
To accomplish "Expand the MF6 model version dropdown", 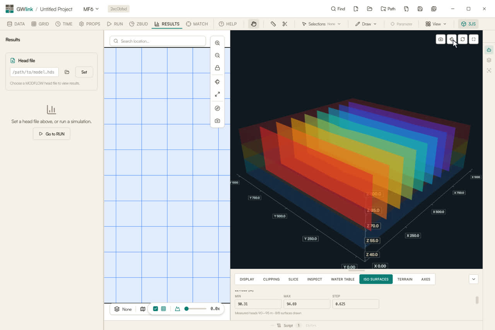I will 91,9.
